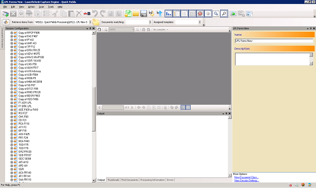
Task: Open the View menu
Action: pyautogui.click(x=21, y=7)
